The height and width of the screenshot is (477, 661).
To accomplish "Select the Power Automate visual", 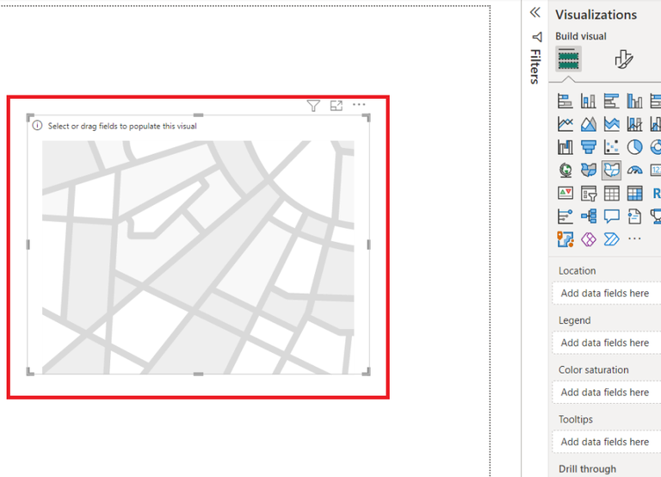I will click(x=612, y=239).
